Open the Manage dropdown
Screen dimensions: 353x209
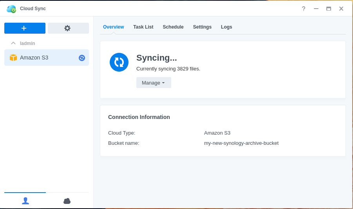point(154,83)
